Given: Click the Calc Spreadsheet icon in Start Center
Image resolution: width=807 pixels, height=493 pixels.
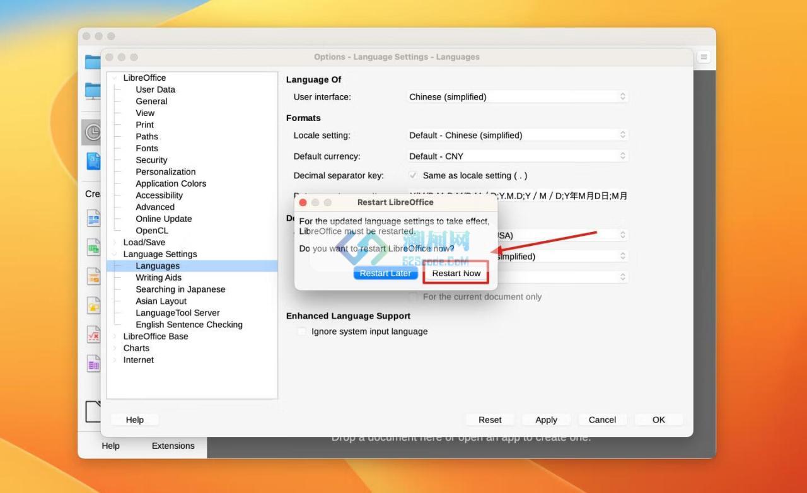Looking at the screenshot, I should 93,248.
